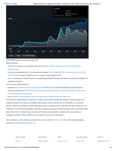116x151 pixels.
Task: Open Account & Login footer link
Action: tap(62, 141)
